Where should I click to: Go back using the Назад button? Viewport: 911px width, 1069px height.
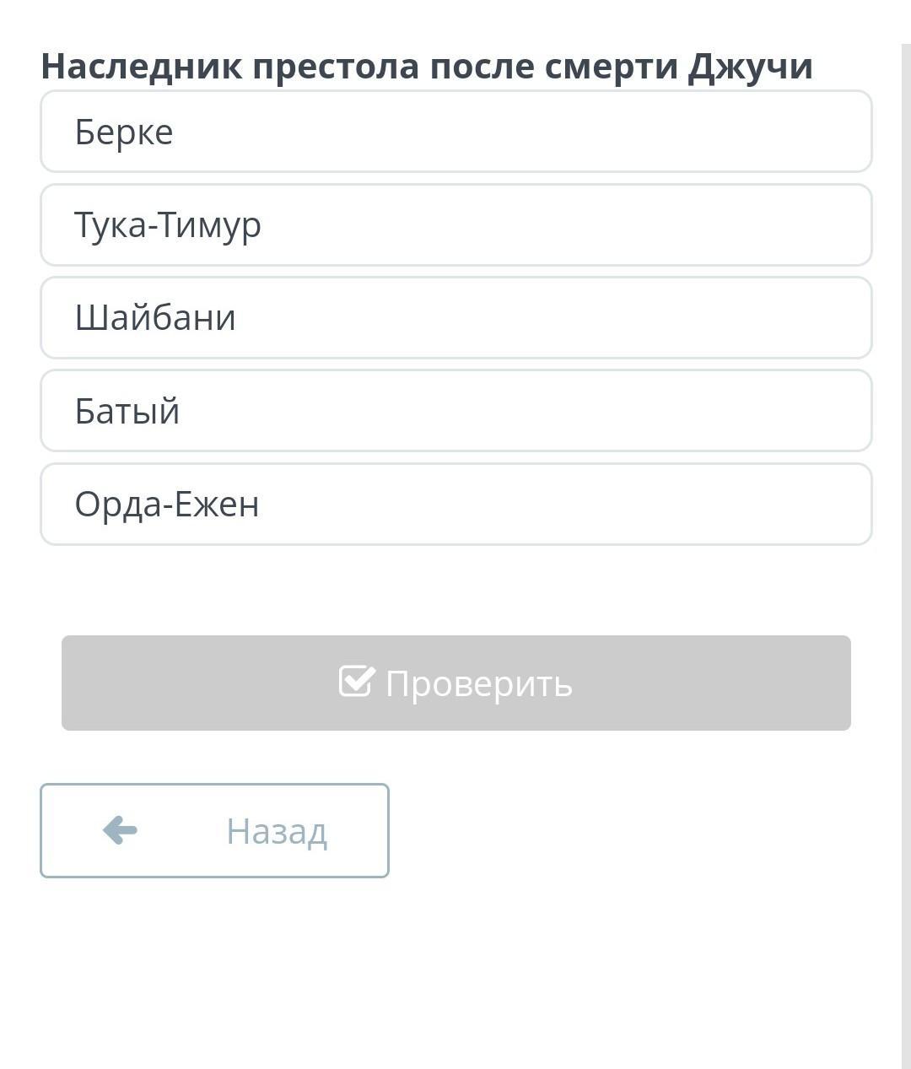(214, 830)
